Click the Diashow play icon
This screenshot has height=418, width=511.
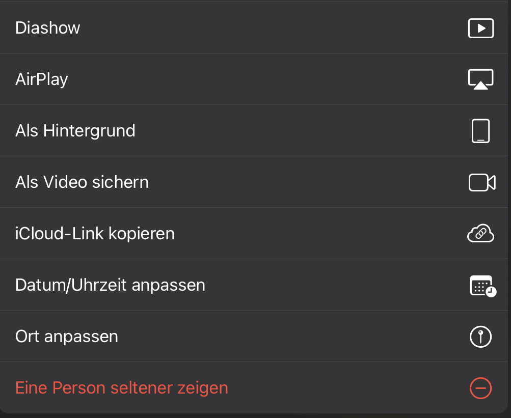[481, 28]
